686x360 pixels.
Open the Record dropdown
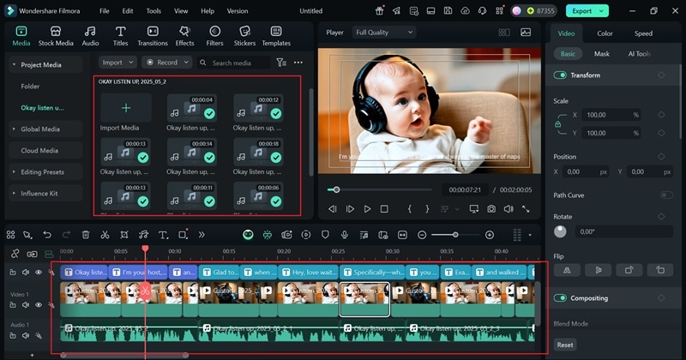[x=166, y=63]
